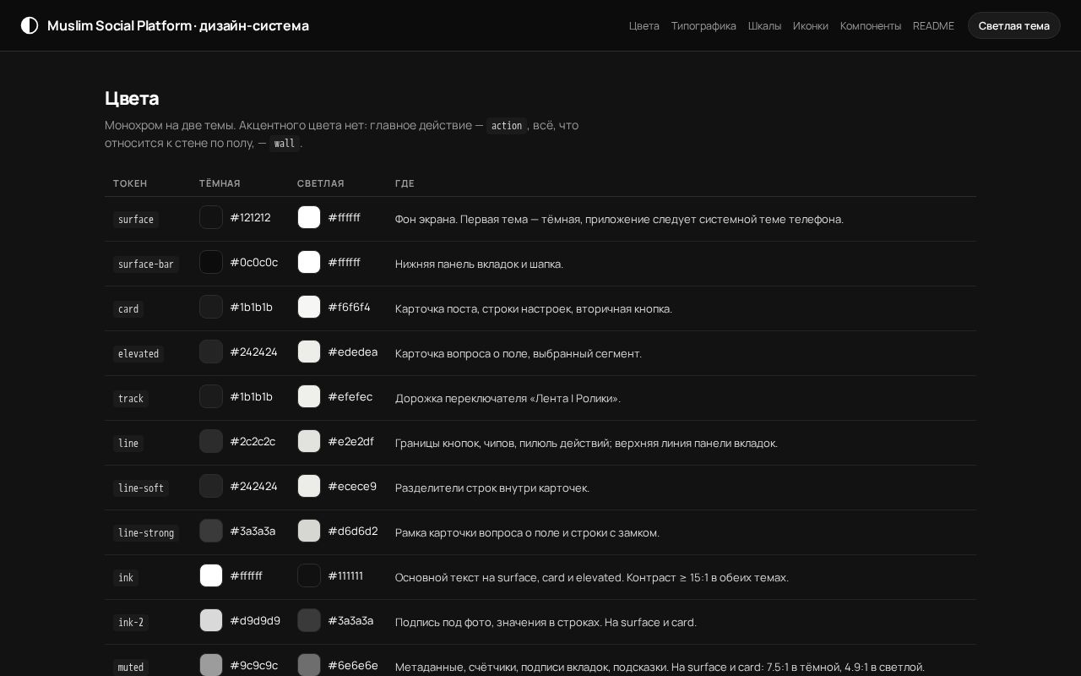The height and width of the screenshot is (676, 1081).
Task: Select the «line-strong» token chip
Action: [146, 533]
